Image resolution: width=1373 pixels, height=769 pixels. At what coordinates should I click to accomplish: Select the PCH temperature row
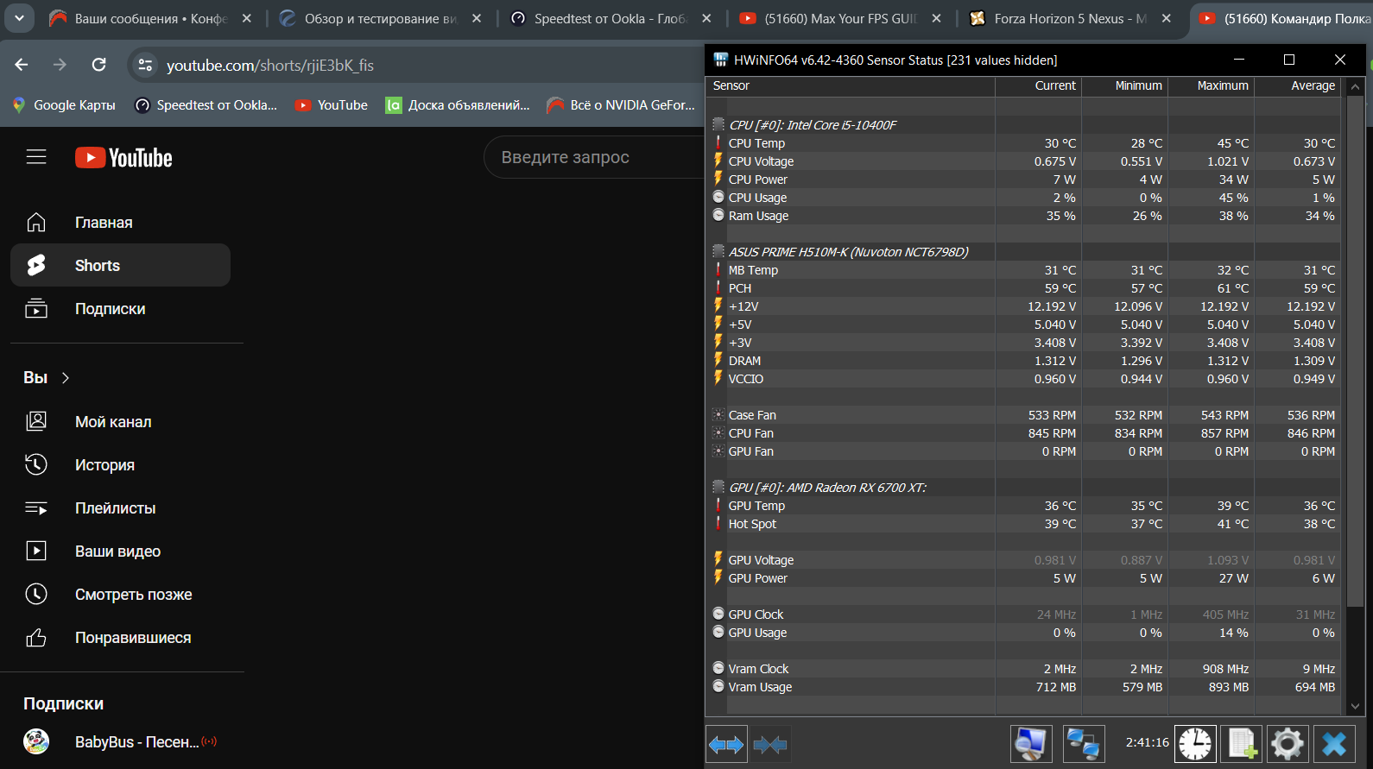[1023, 288]
